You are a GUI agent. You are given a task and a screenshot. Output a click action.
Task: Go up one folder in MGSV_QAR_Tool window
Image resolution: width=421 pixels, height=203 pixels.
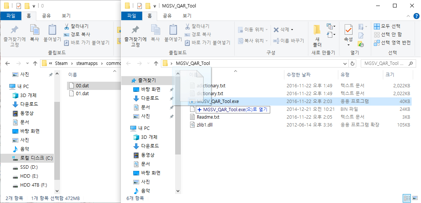(x=156, y=63)
